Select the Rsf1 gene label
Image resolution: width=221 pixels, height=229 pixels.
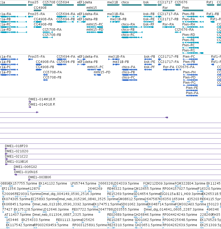tap(210, 2)
